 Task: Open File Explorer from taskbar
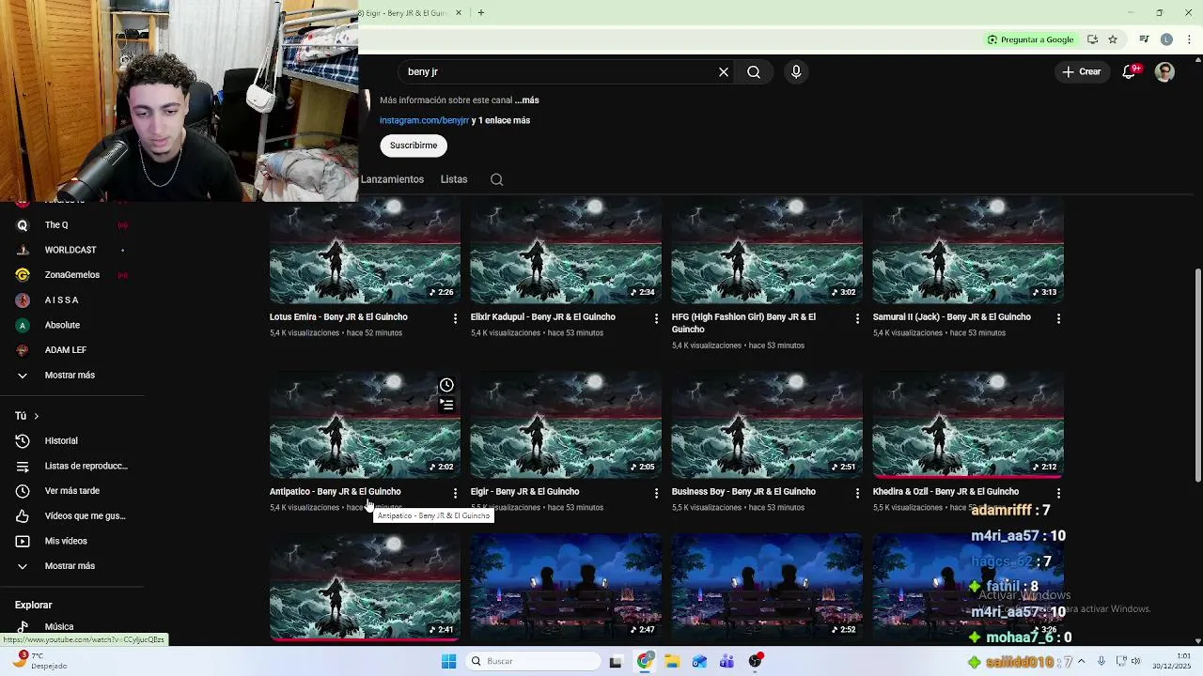(671, 661)
